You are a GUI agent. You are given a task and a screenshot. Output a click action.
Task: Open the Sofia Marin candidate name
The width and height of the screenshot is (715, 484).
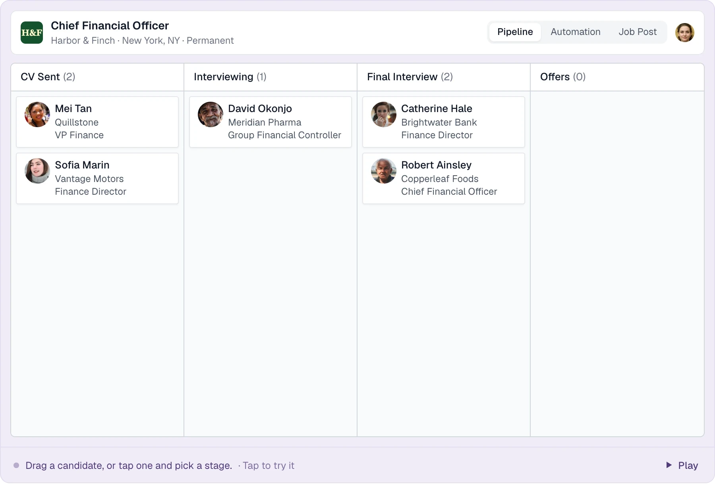(82, 165)
